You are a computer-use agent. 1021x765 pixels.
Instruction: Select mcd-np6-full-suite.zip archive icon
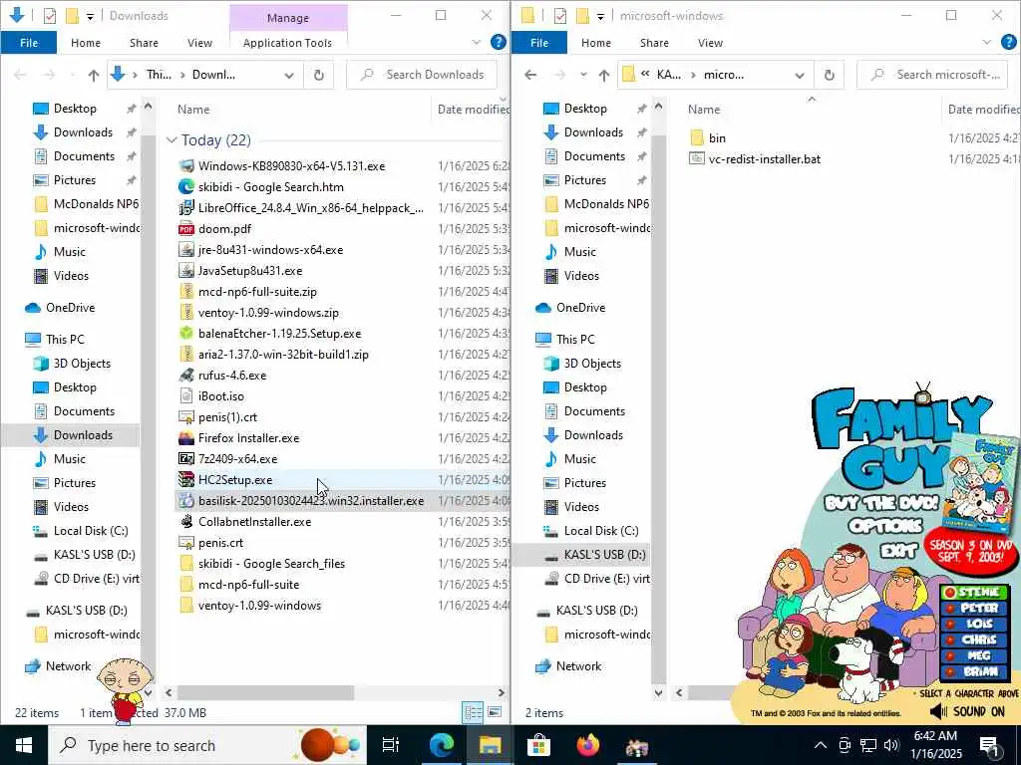186,292
